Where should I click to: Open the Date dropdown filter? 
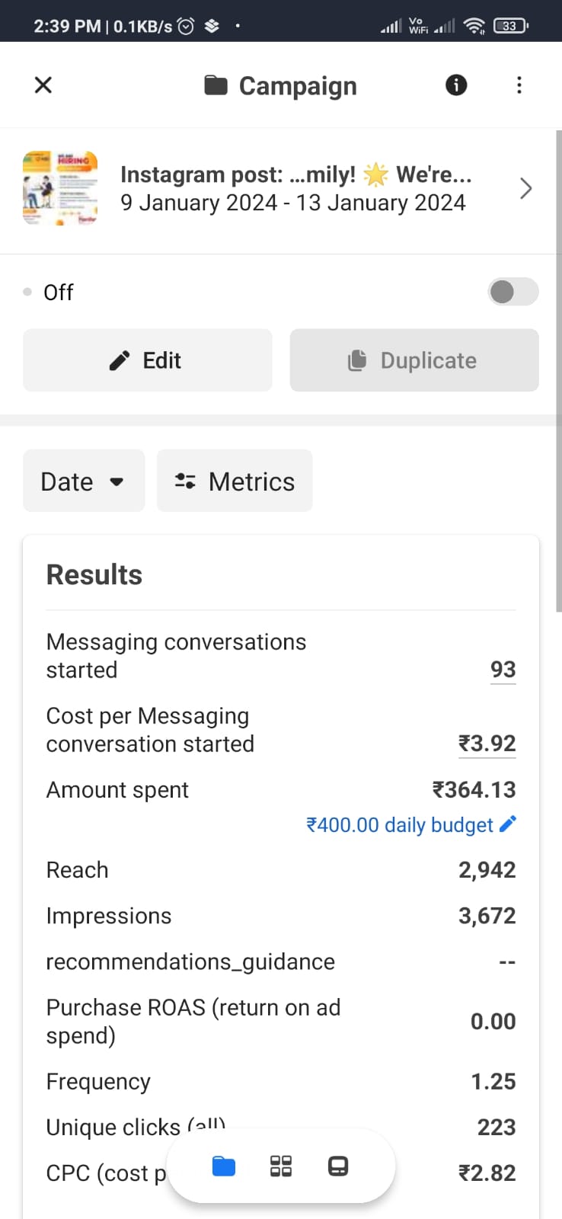(x=84, y=481)
